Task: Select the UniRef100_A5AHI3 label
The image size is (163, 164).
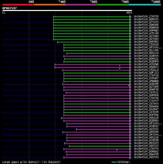Action: 146,67
